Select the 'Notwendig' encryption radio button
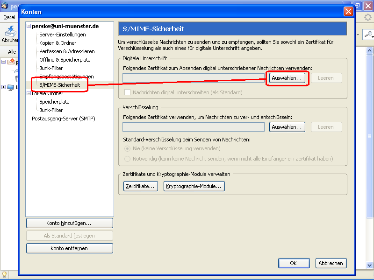The image size is (374, 280). [x=127, y=159]
